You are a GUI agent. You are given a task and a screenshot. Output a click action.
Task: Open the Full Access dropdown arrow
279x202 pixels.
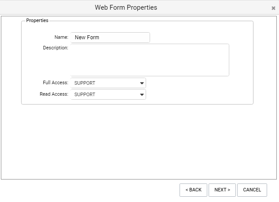point(142,83)
